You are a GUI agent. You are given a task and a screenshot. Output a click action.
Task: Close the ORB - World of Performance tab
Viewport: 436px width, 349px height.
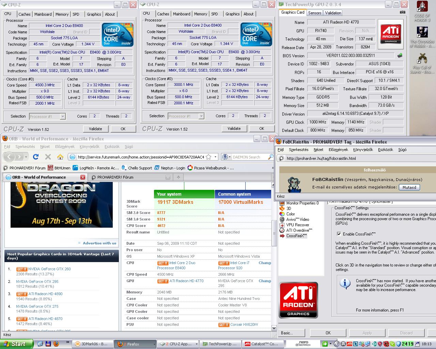(x=83, y=177)
